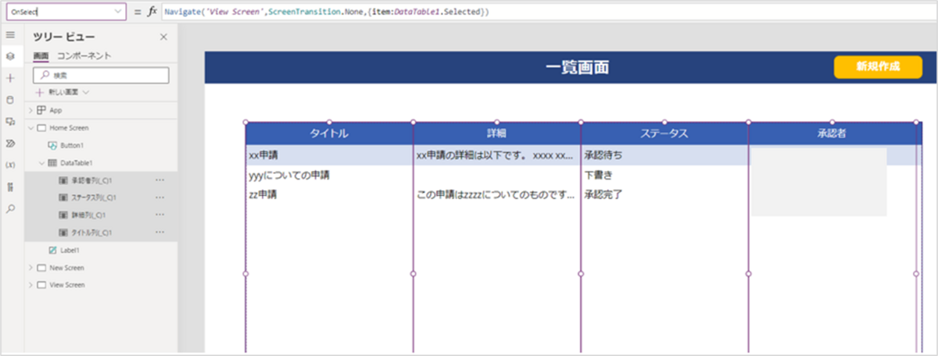Click the ステータス column header

[664, 133]
